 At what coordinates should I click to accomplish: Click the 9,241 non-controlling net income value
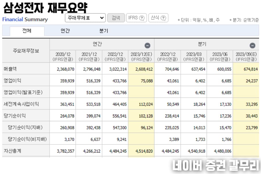122,139
